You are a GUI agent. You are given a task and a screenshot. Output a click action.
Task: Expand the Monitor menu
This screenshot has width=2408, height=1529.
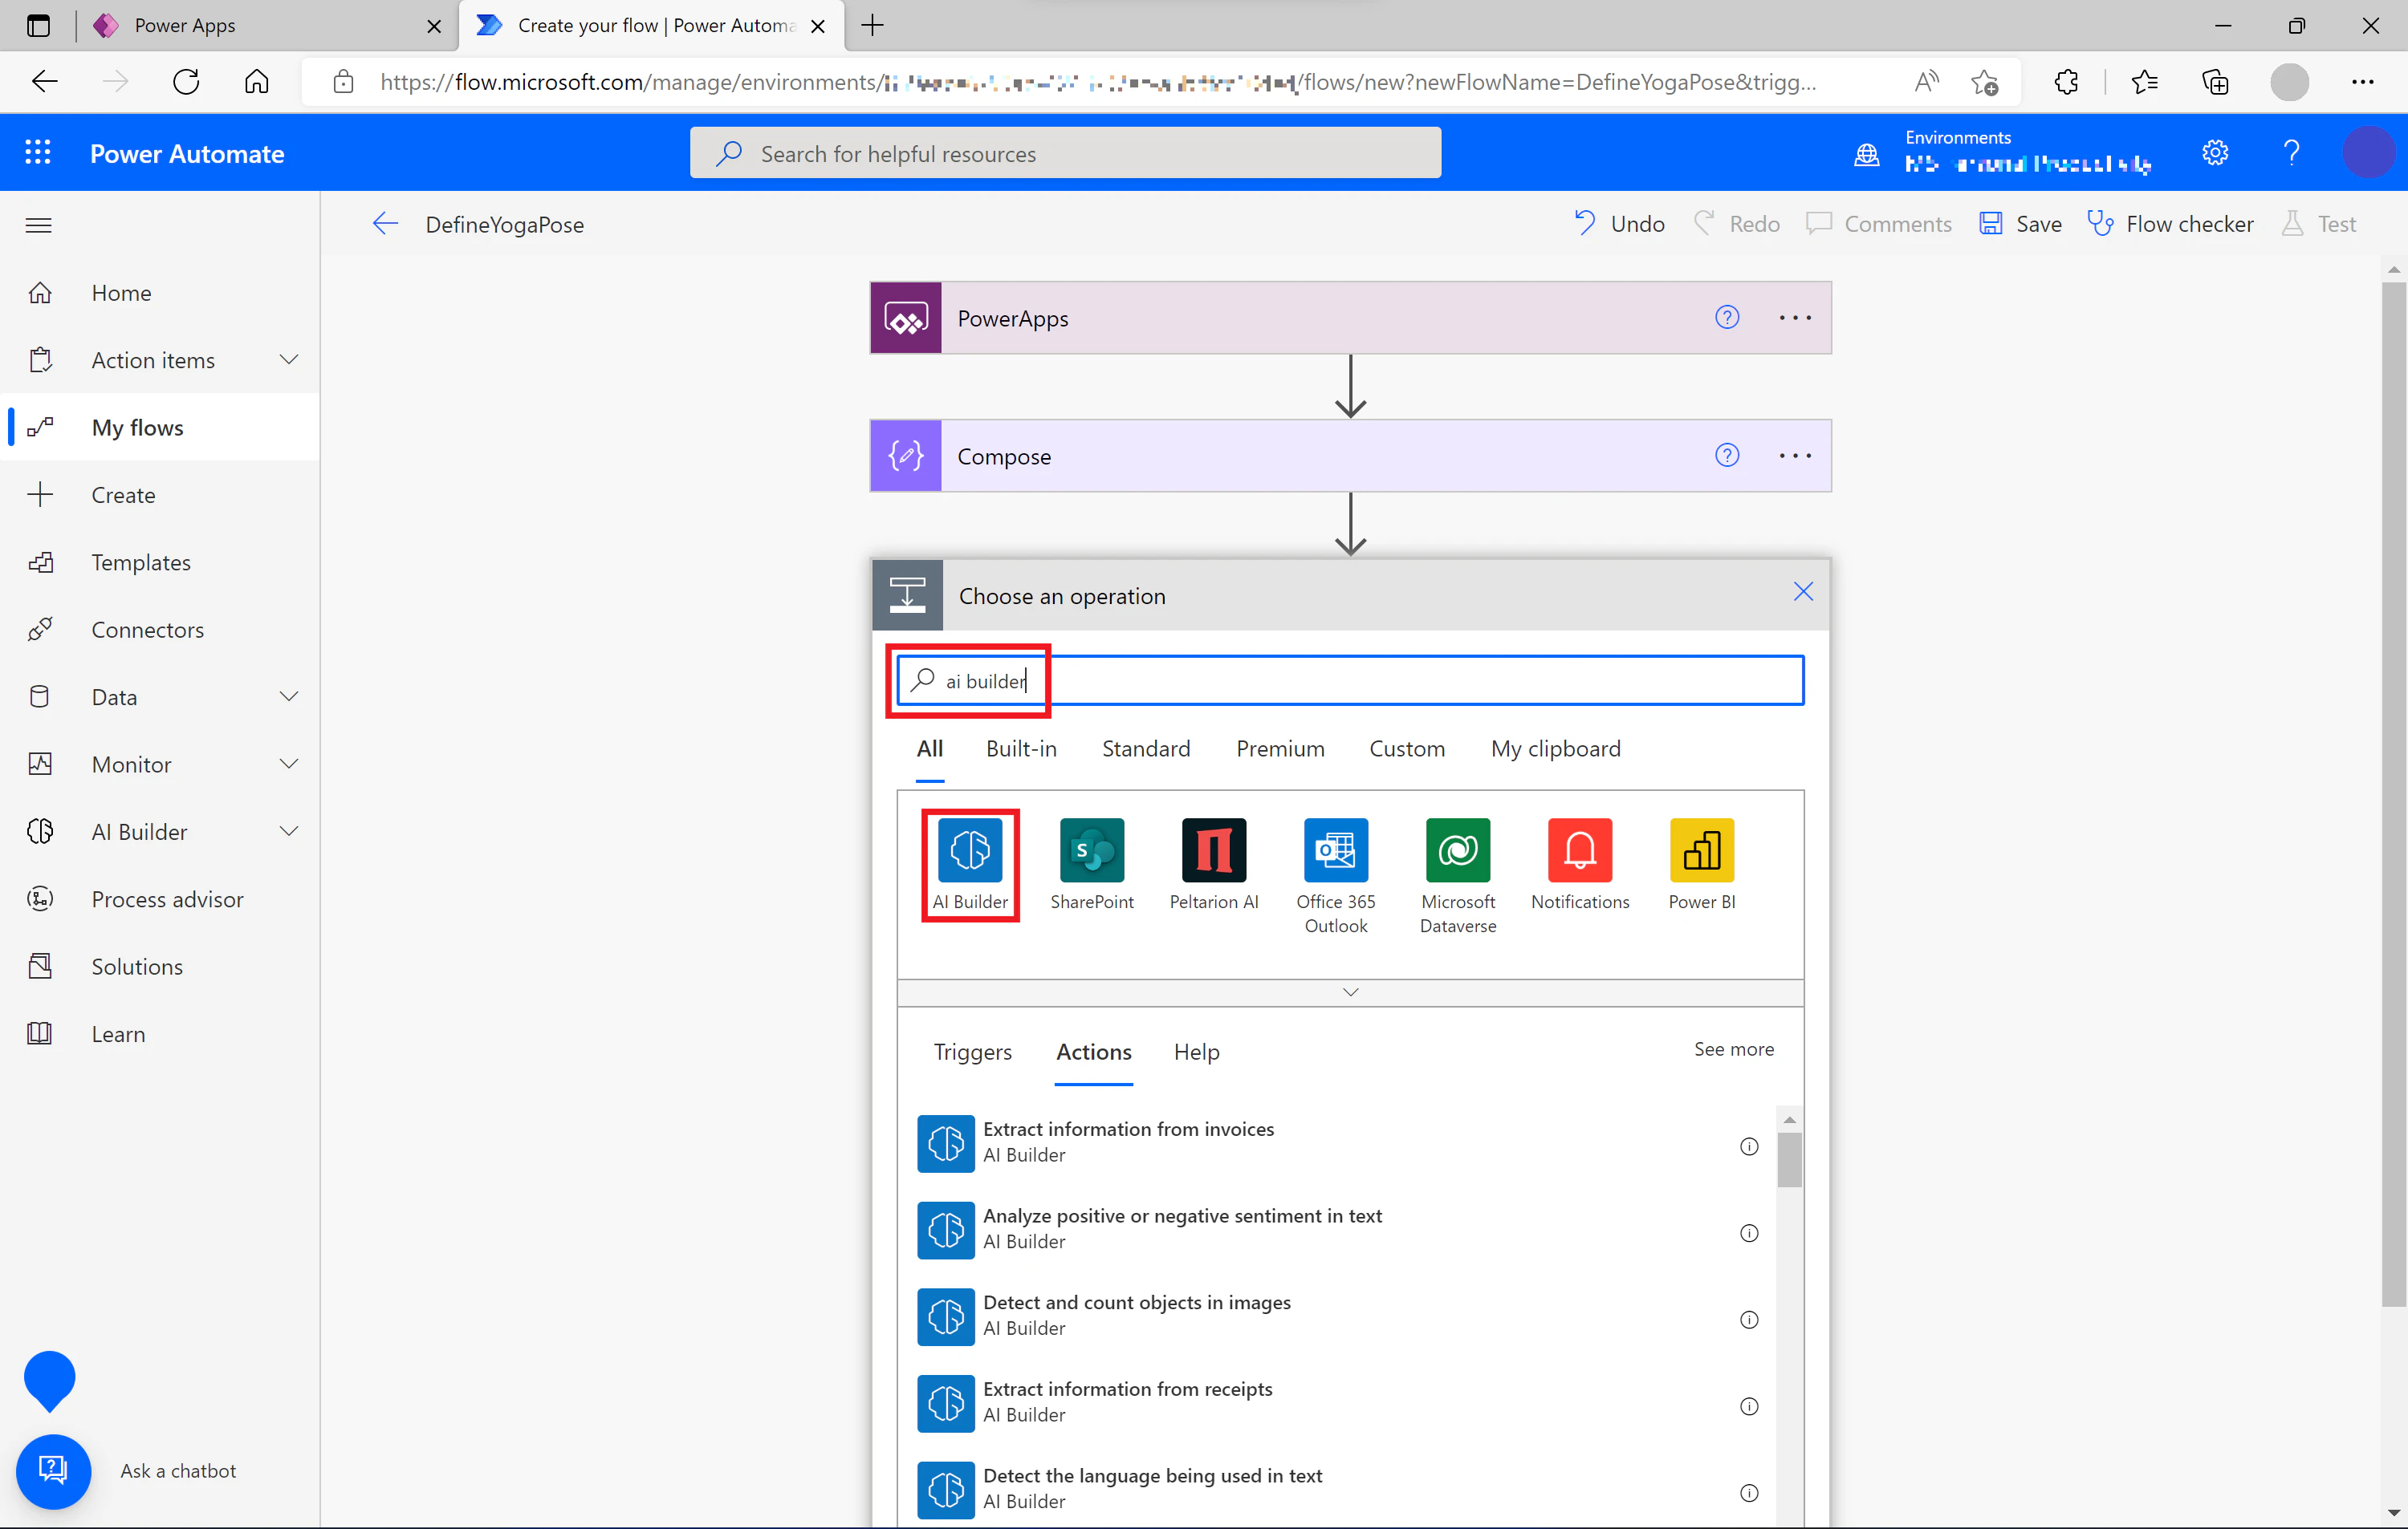[289, 764]
